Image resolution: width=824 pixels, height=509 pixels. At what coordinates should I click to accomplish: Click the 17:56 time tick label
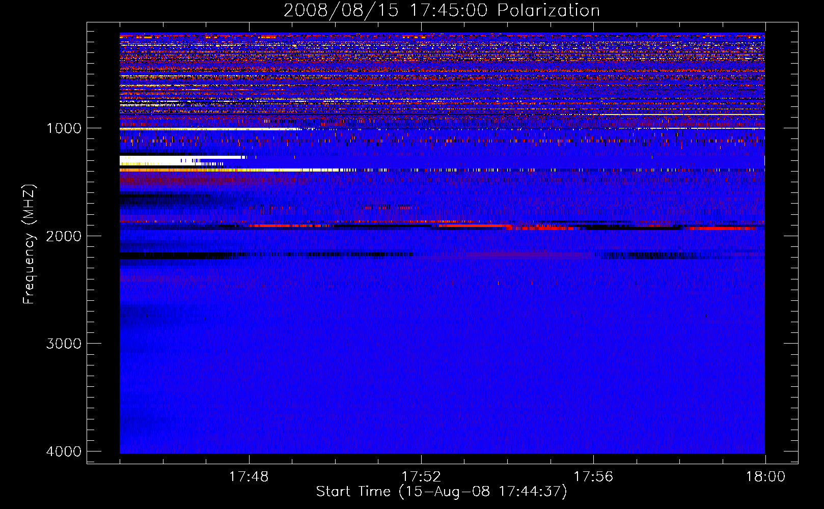[x=593, y=477]
